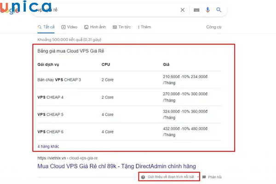This screenshot has height=184, width=276.
Task: Switch to the Hình ảnh tab
Action: point(95,27)
